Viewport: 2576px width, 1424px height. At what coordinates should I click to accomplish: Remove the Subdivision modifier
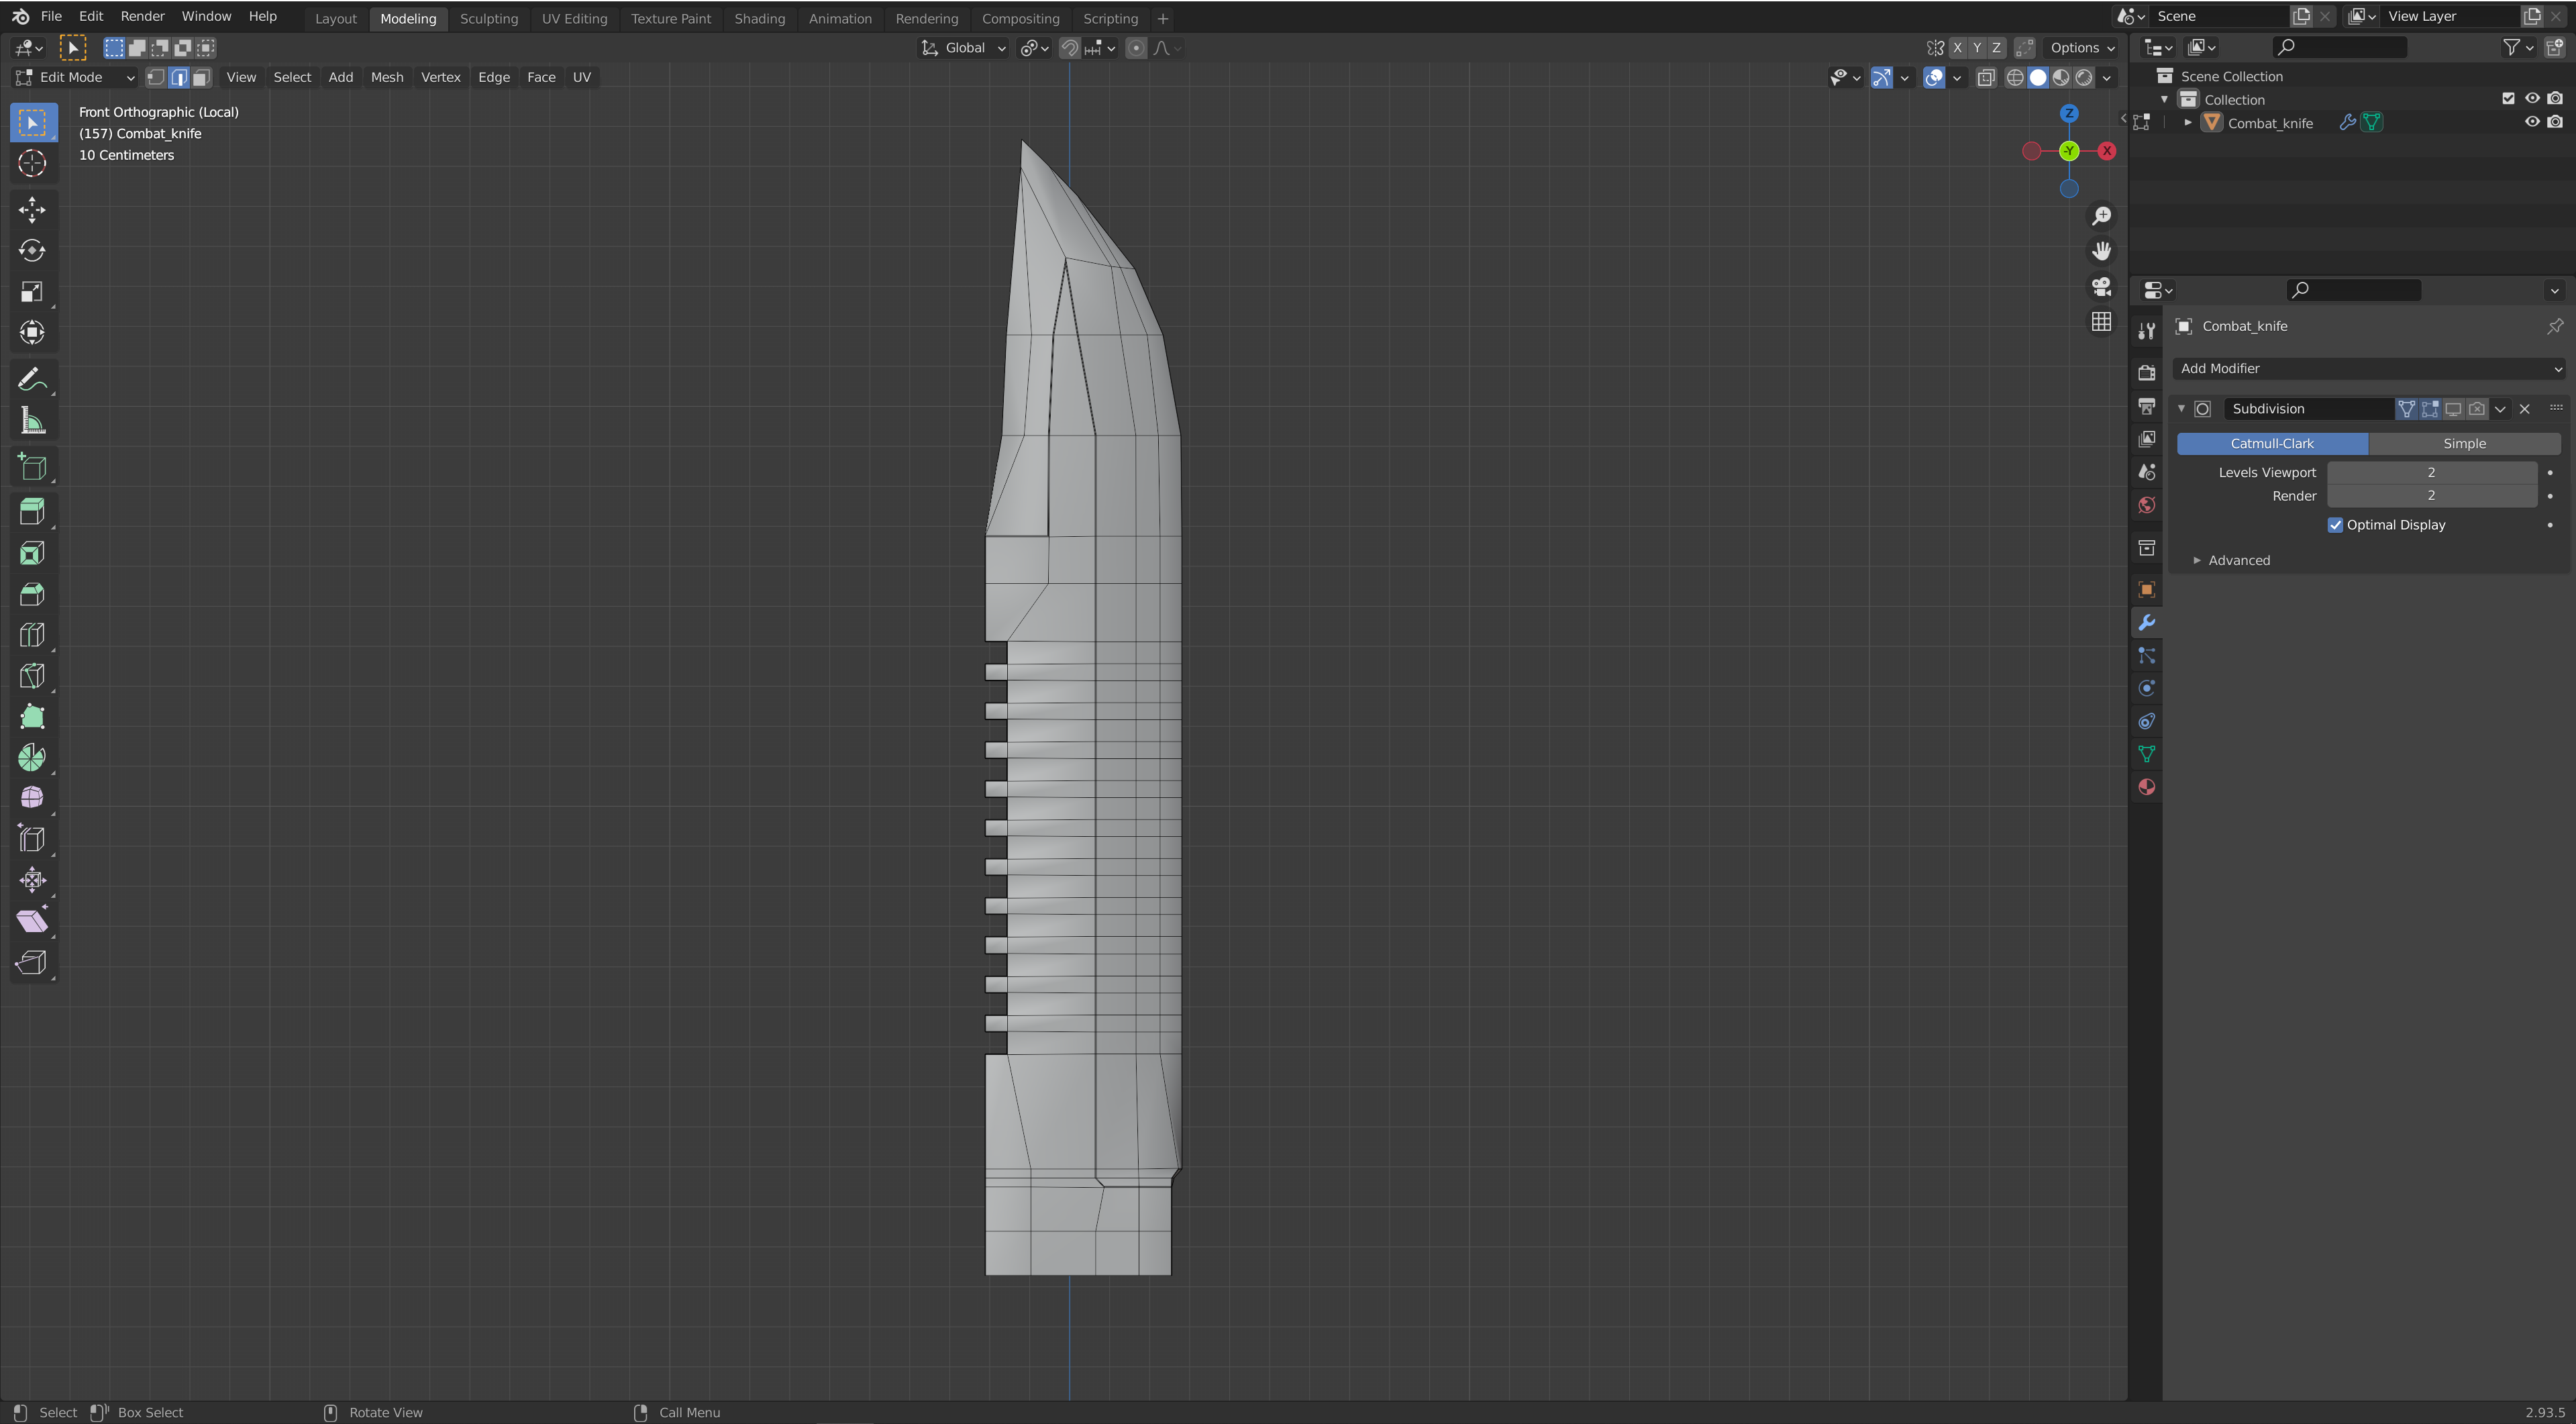click(x=2525, y=408)
